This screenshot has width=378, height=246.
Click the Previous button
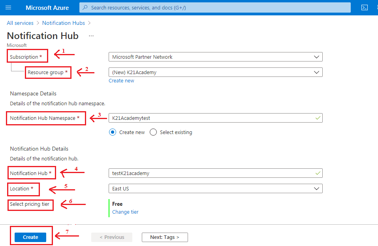tap(112, 237)
